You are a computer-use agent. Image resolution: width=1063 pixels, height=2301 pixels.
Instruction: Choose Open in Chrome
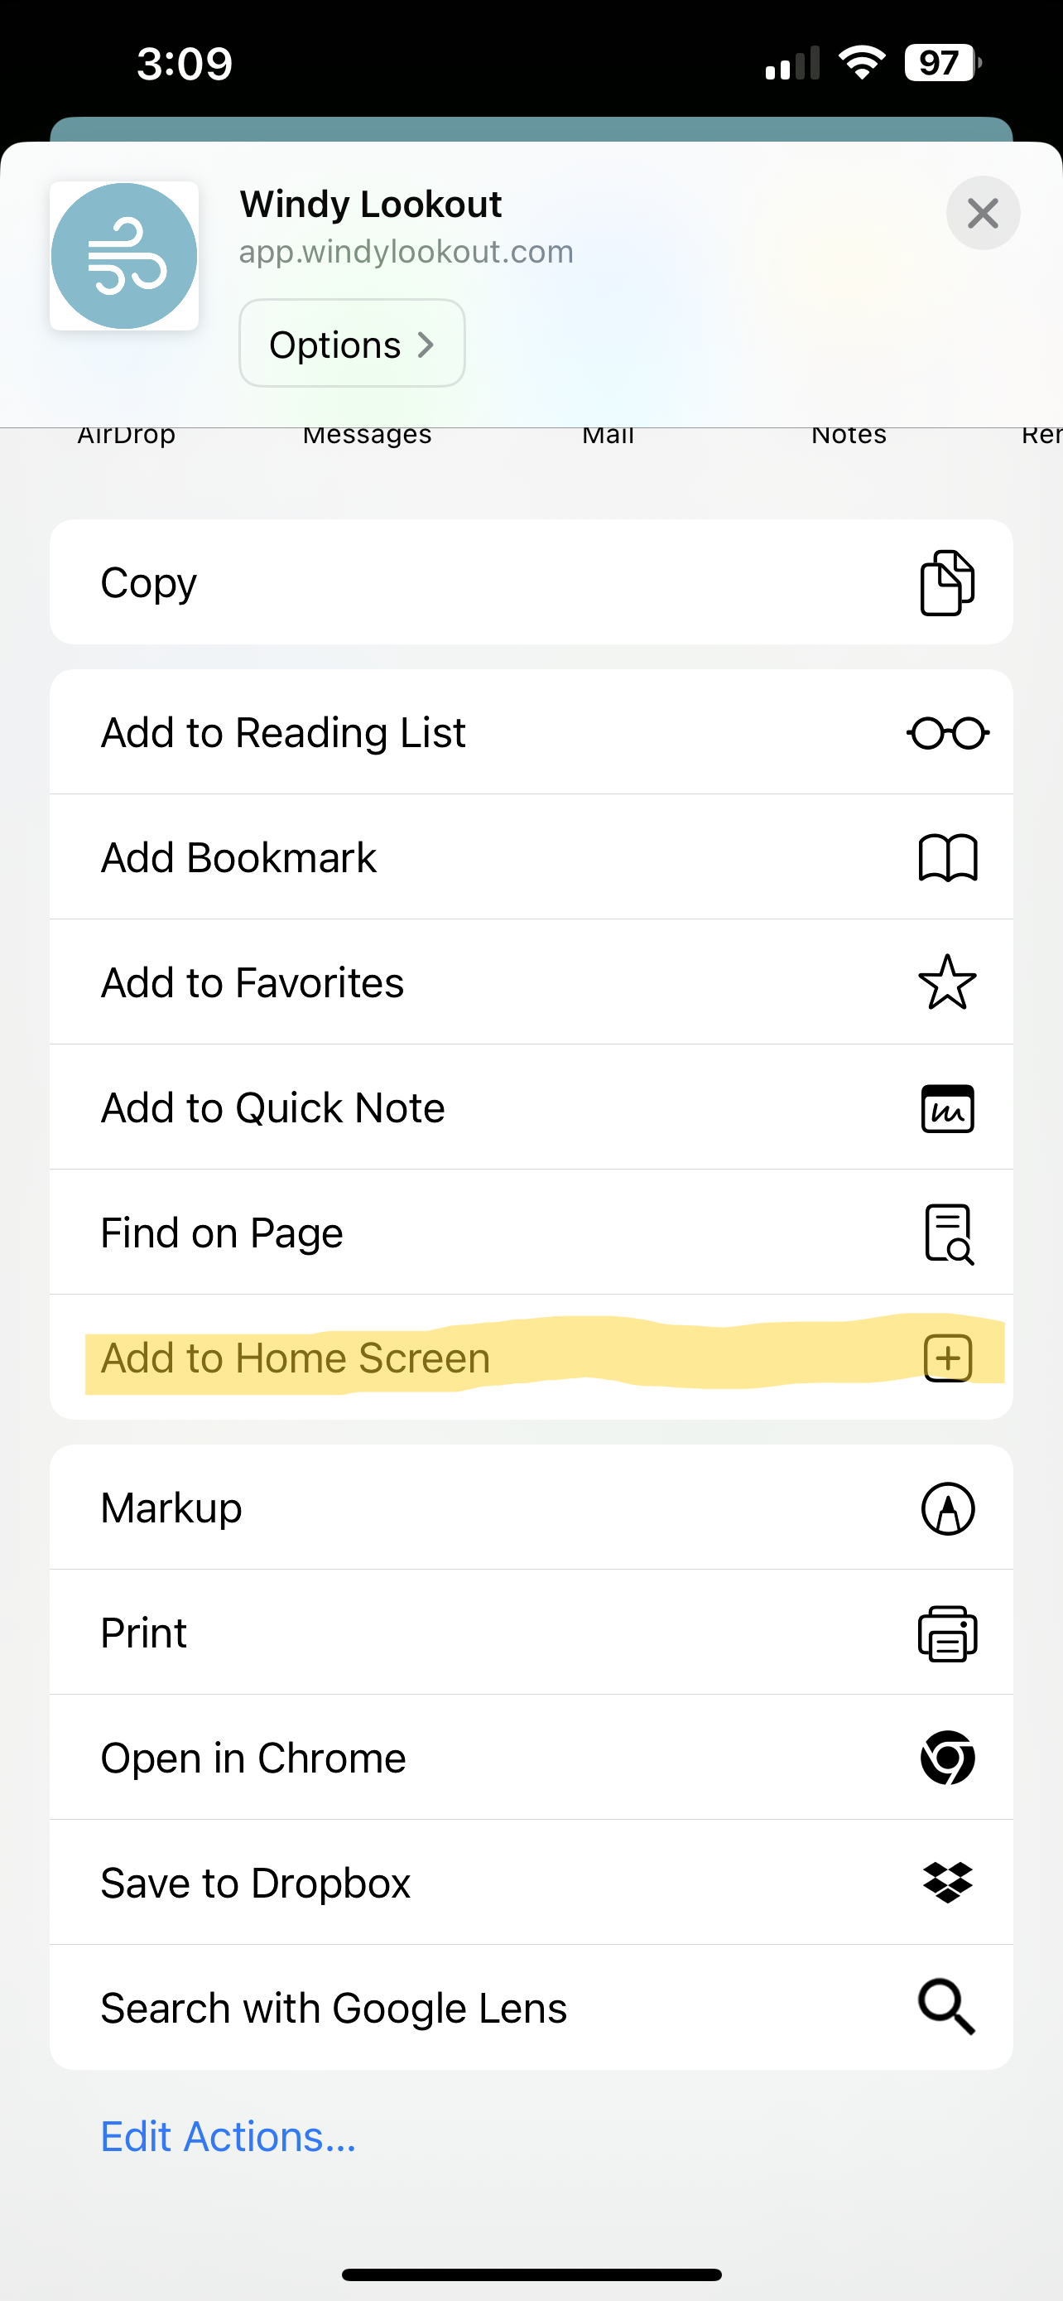pyautogui.click(x=253, y=1758)
